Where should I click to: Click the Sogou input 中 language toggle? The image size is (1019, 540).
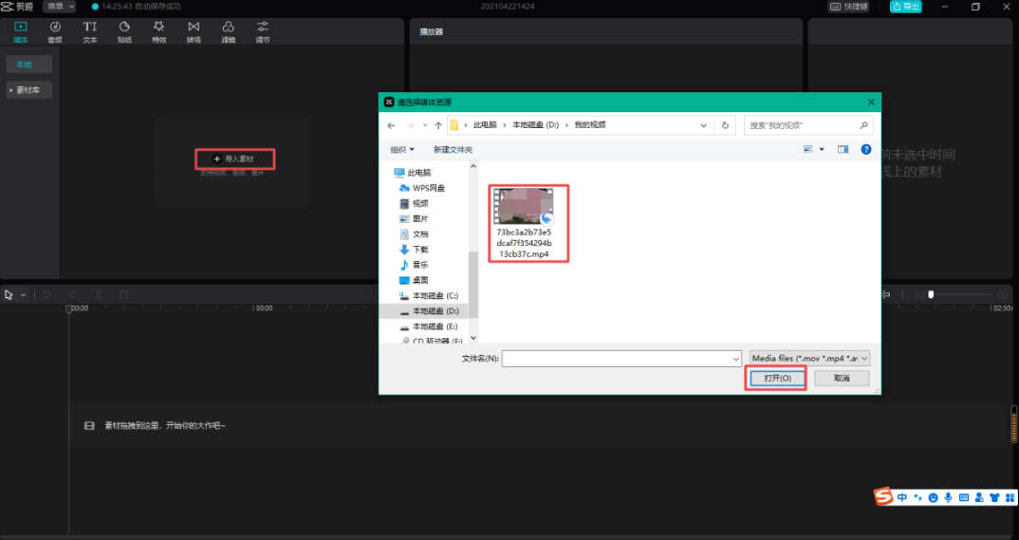click(902, 497)
